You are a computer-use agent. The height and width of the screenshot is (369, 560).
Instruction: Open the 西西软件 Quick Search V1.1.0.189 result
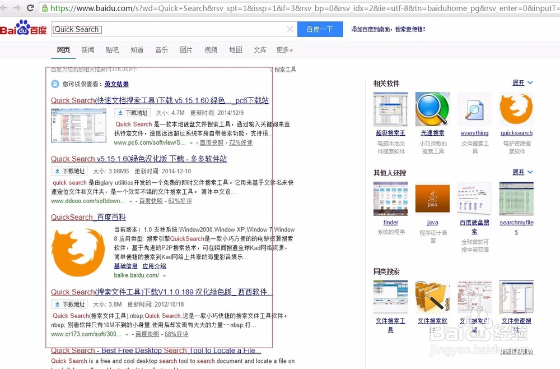pos(161,292)
